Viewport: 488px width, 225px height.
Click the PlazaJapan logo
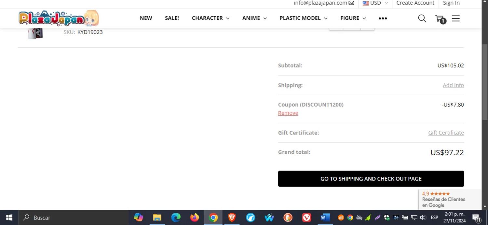coord(59,18)
